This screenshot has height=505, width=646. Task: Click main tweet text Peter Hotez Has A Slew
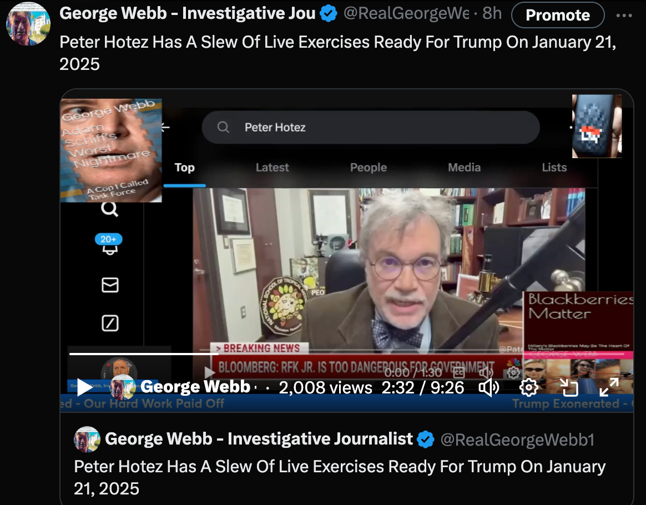pyautogui.click(x=338, y=53)
